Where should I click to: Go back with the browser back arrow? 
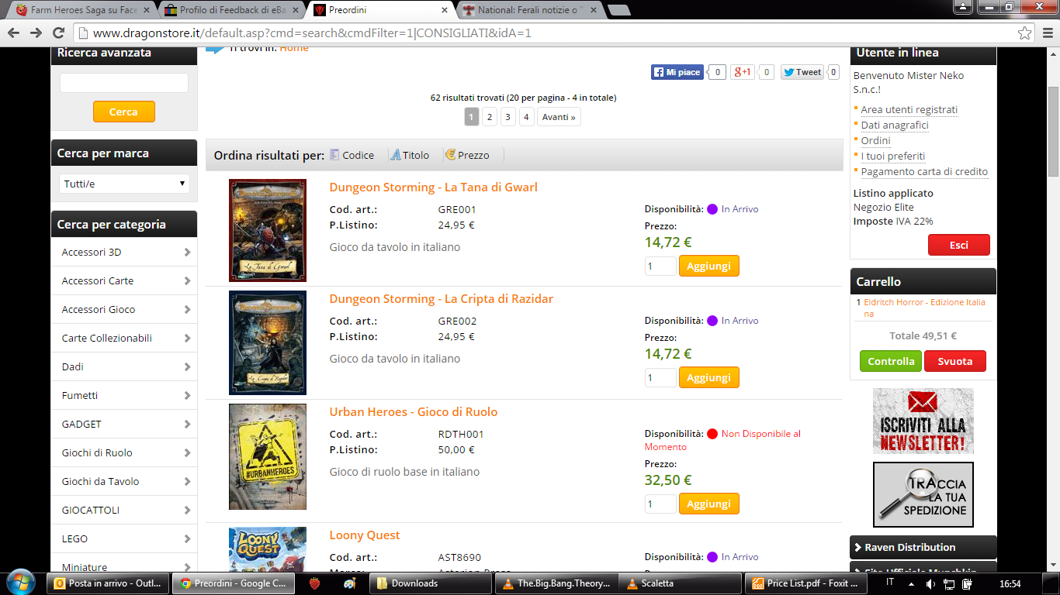pos(14,33)
